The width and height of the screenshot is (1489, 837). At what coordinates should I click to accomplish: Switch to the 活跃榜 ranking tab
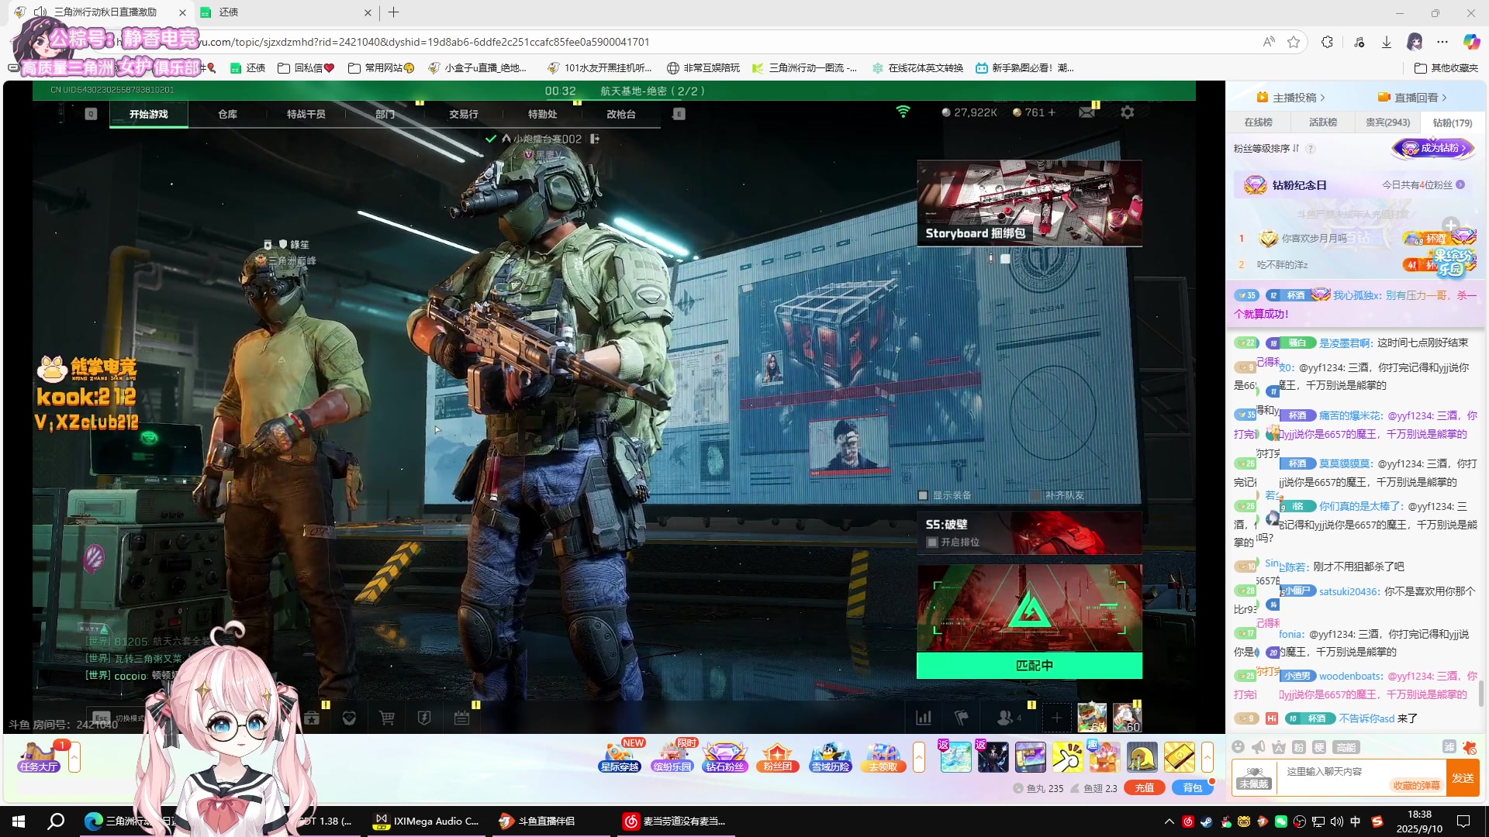click(x=1322, y=122)
